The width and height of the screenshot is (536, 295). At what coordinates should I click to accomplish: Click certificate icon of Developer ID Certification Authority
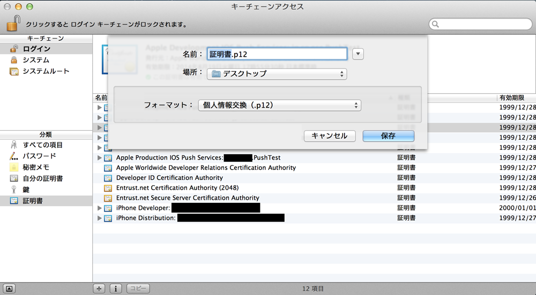coord(108,178)
